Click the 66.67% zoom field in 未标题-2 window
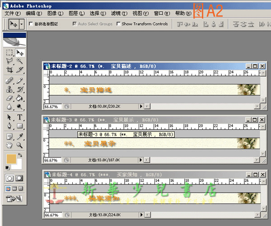 [x=53, y=106]
